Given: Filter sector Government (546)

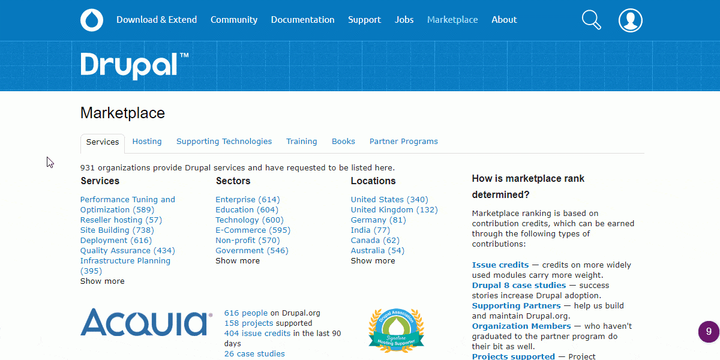Looking at the screenshot, I should [x=252, y=251].
